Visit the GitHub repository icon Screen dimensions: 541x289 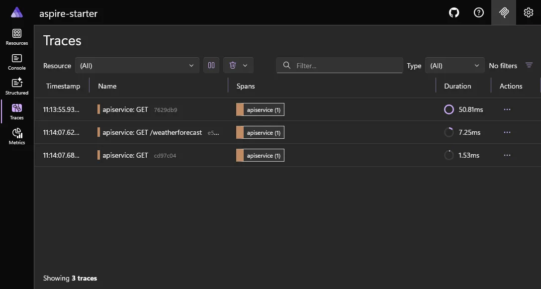pyautogui.click(x=453, y=12)
